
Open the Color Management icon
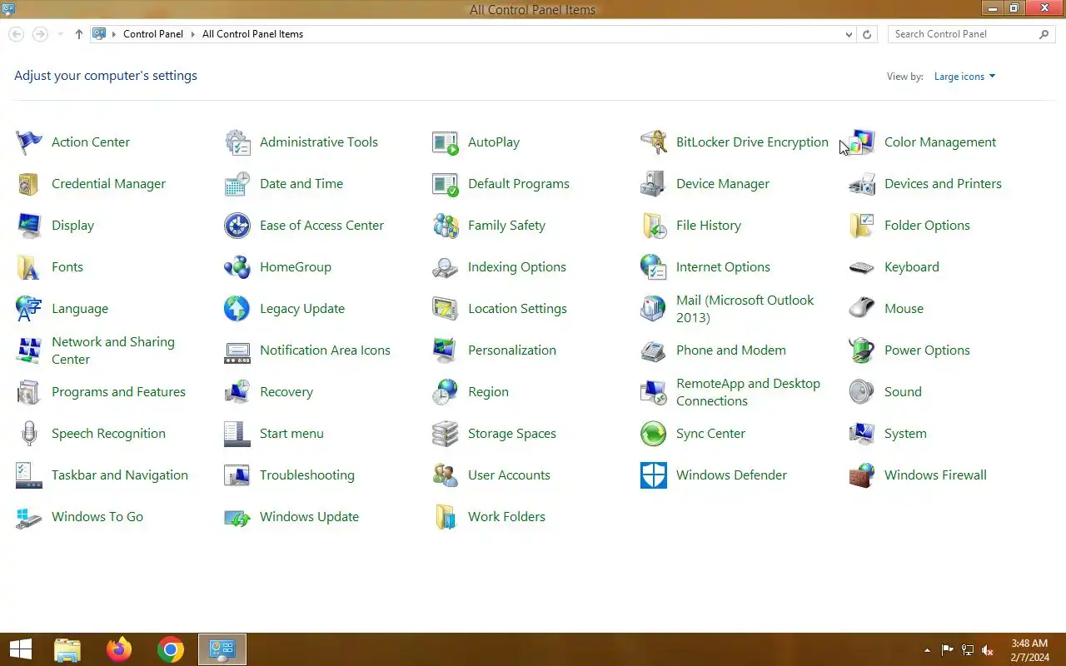click(x=862, y=142)
